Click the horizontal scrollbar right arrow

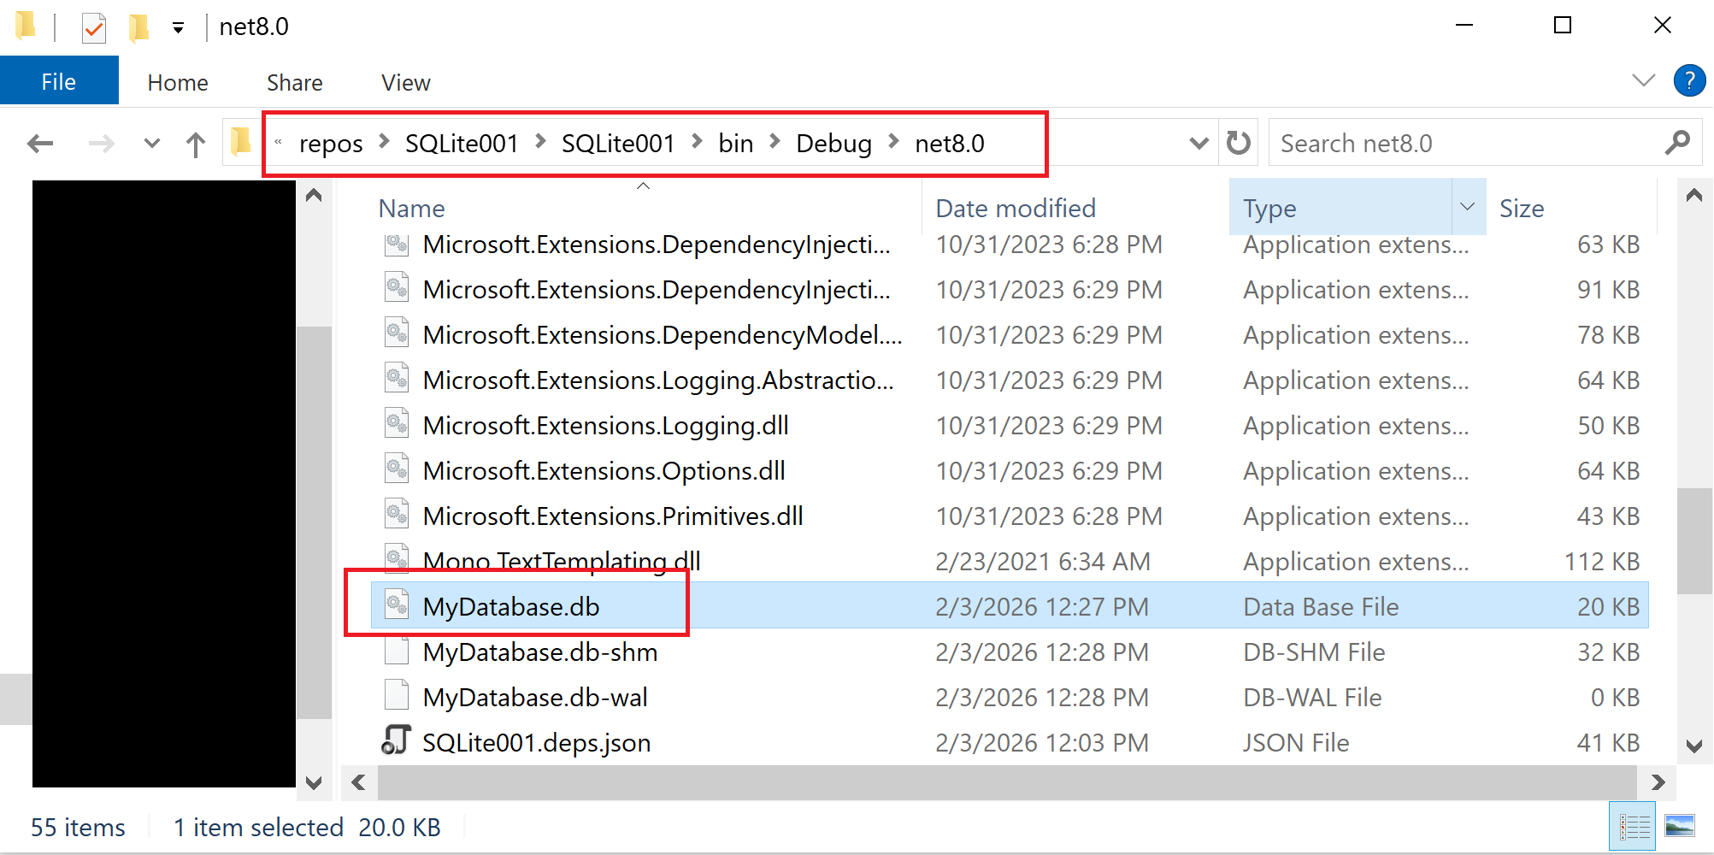point(1658,782)
